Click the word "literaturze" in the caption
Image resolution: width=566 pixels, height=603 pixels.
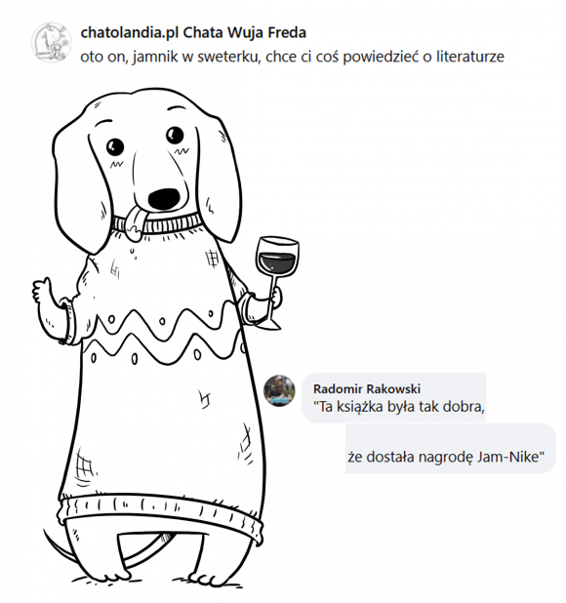click(x=469, y=57)
